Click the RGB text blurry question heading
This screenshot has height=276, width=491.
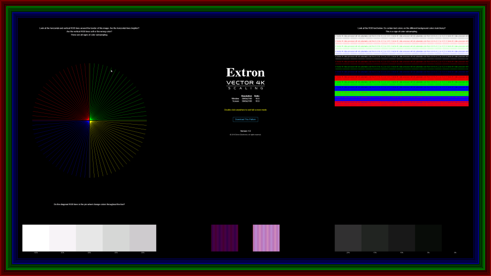coord(401,30)
